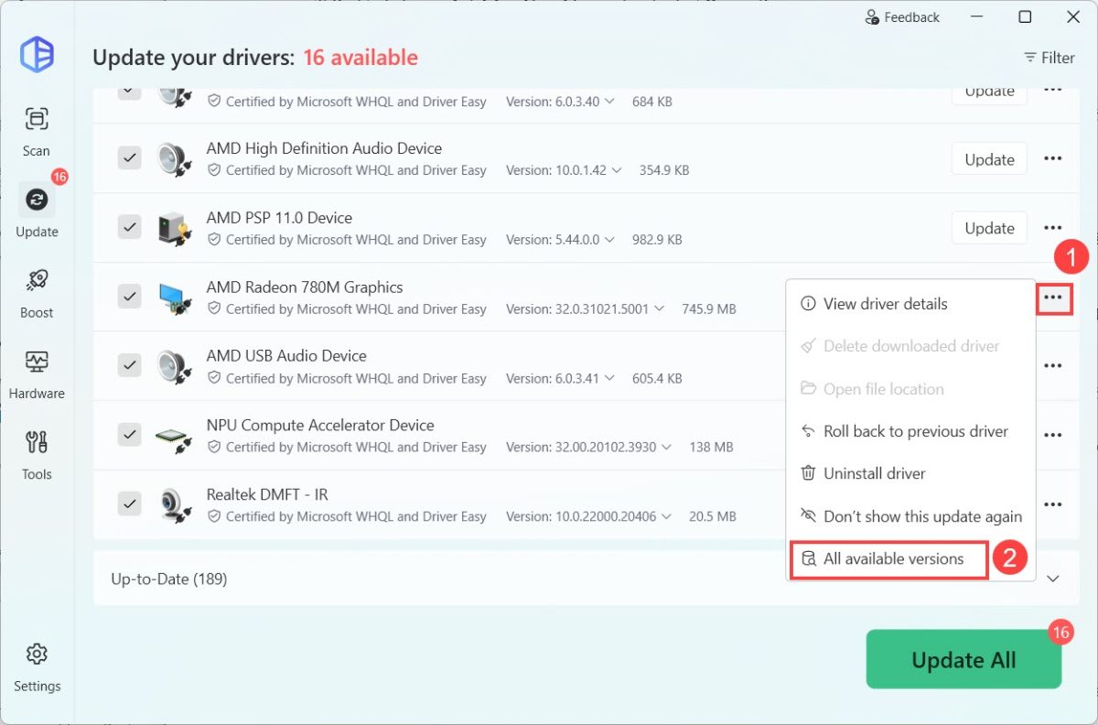The image size is (1098, 725).
Task: Click the 745.9 MB size text
Action: (x=709, y=309)
